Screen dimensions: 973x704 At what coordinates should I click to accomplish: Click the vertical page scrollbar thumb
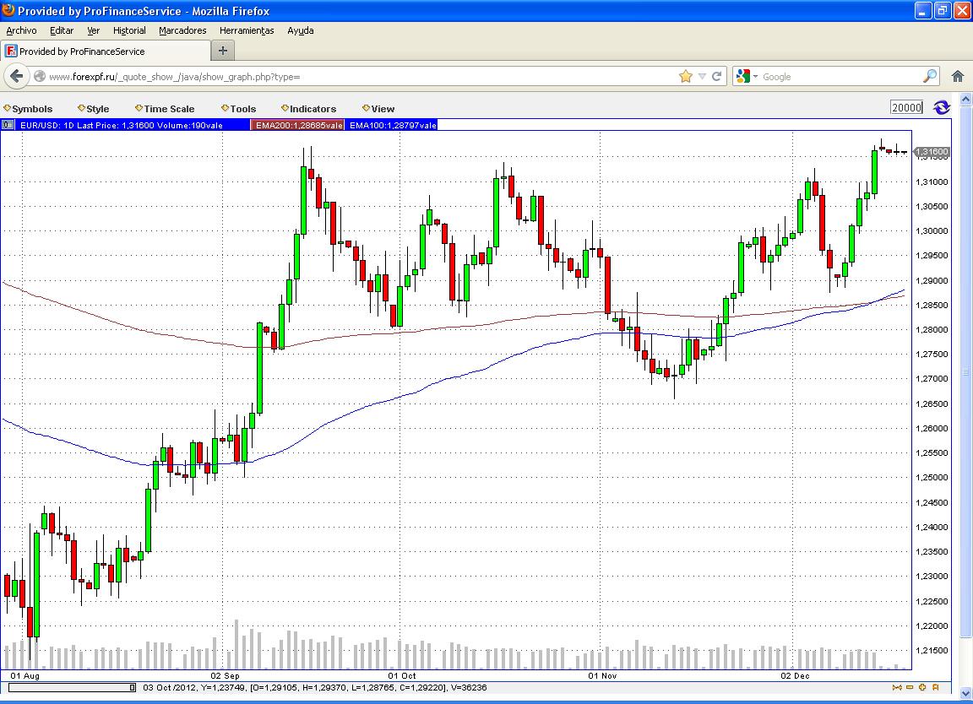[x=965, y=371]
